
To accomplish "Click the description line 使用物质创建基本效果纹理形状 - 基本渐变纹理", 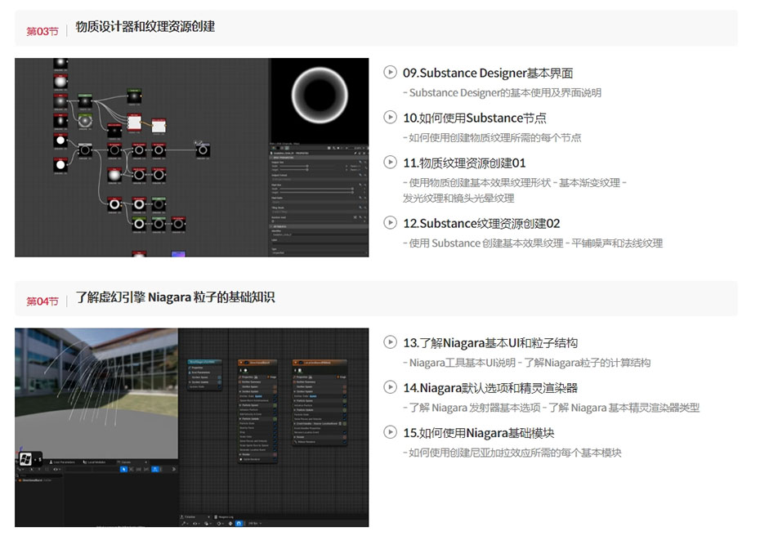I will tap(515, 183).
